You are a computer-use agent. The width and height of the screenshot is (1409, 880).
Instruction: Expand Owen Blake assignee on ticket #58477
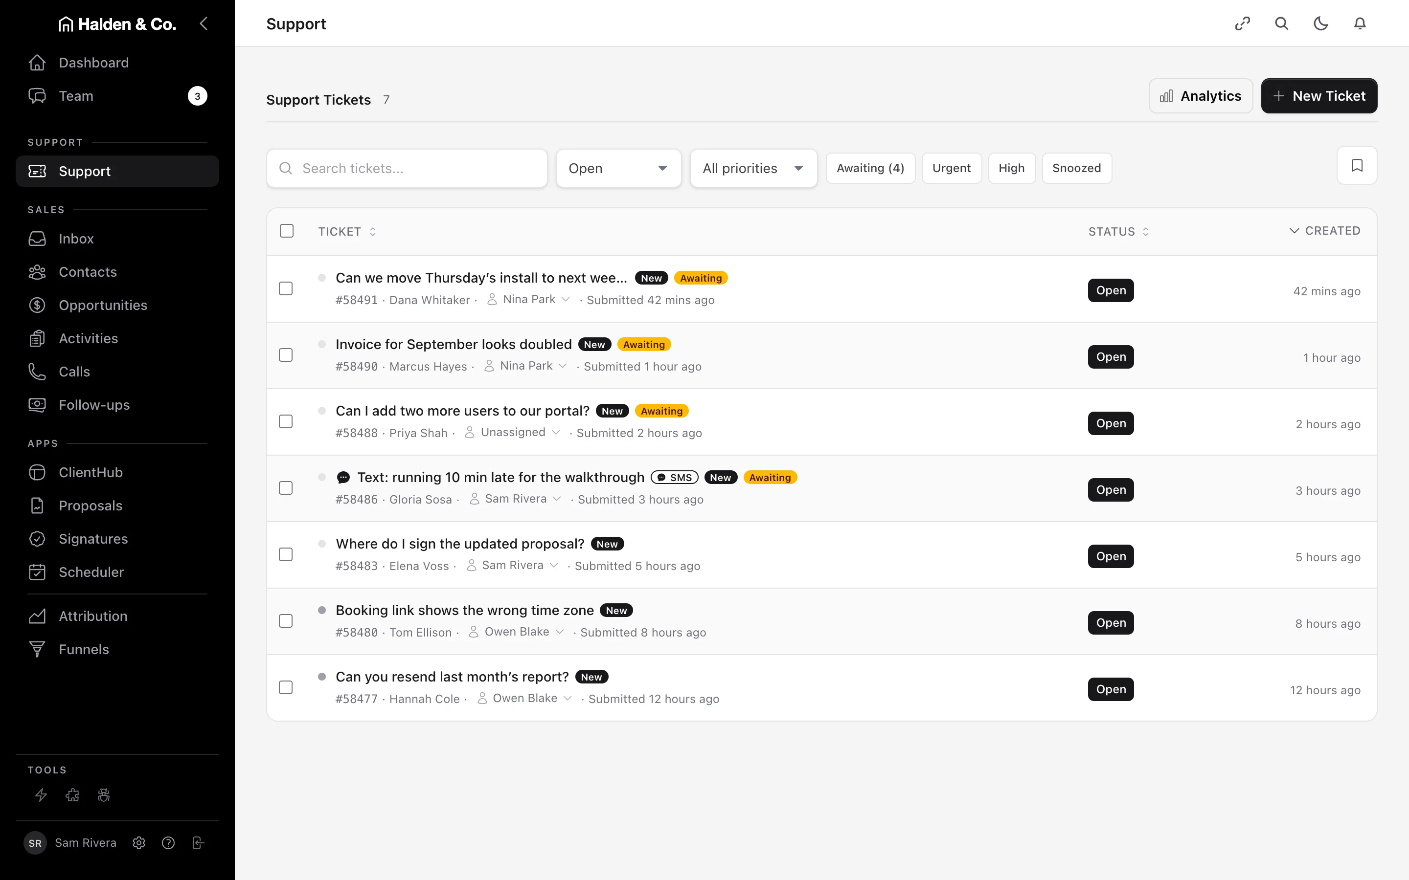(524, 699)
